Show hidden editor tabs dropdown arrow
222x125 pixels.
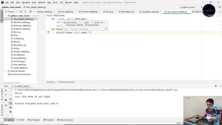coord(220,11)
